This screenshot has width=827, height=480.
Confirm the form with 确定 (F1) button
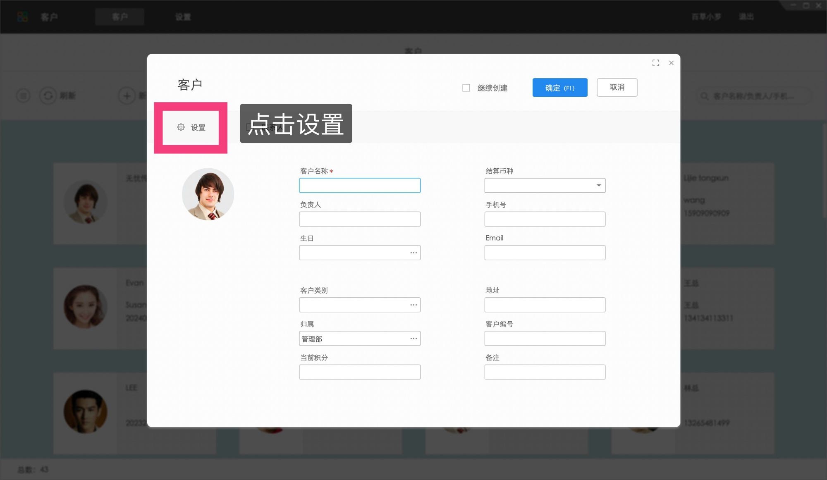560,87
